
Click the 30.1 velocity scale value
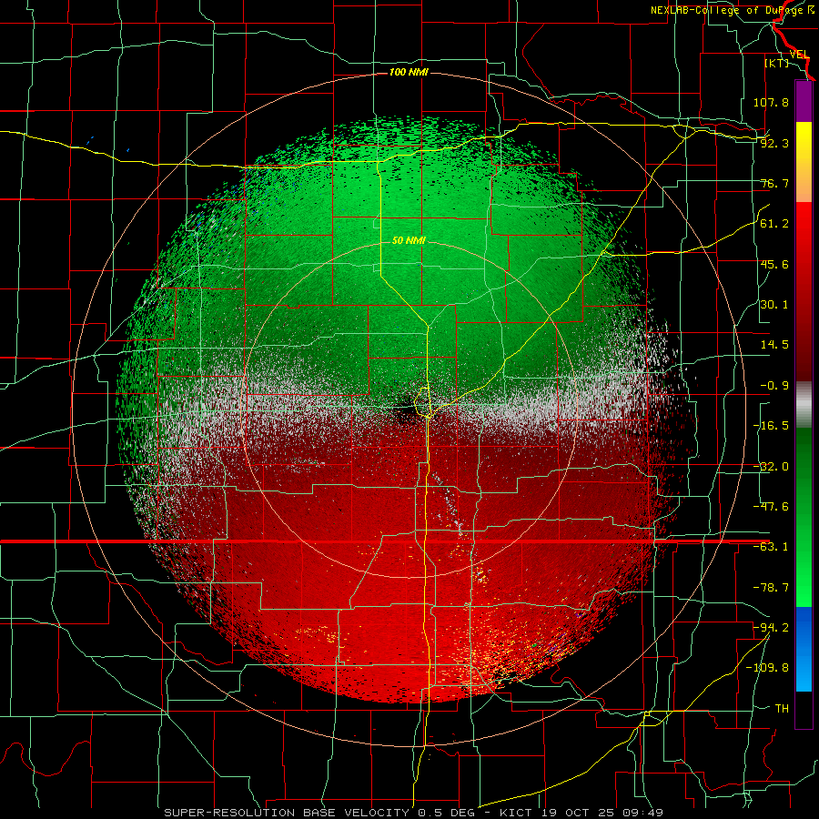pyautogui.click(x=774, y=305)
